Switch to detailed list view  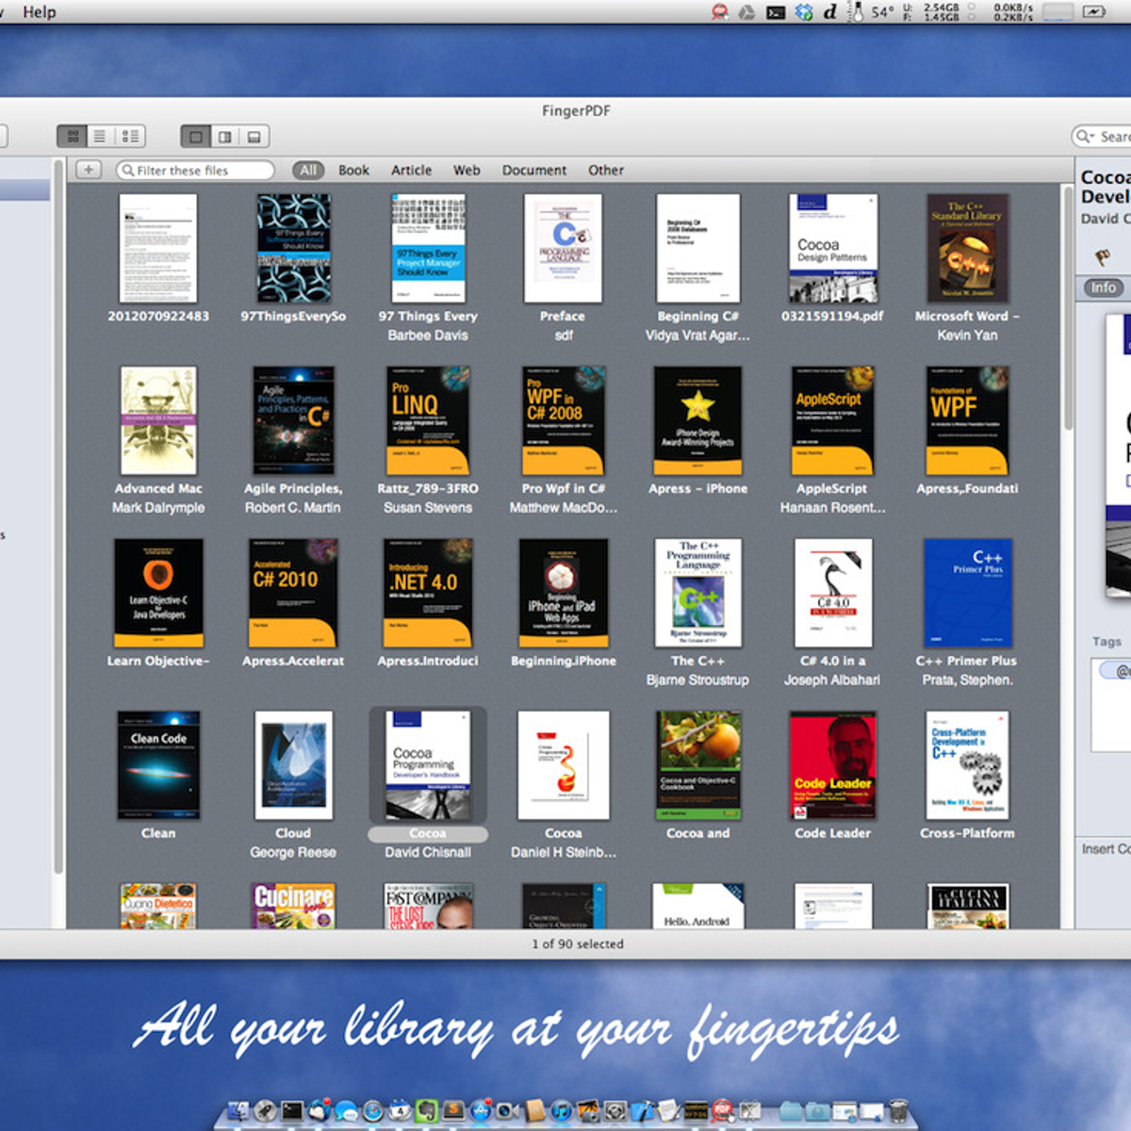tap(130, 137)
